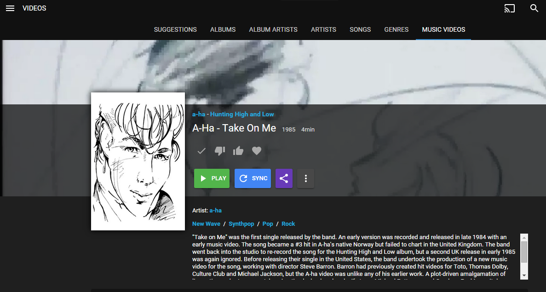Click the description scrollbar up arrow
Viewport: 546px width, 292px height.
click(x=524, y=237)
